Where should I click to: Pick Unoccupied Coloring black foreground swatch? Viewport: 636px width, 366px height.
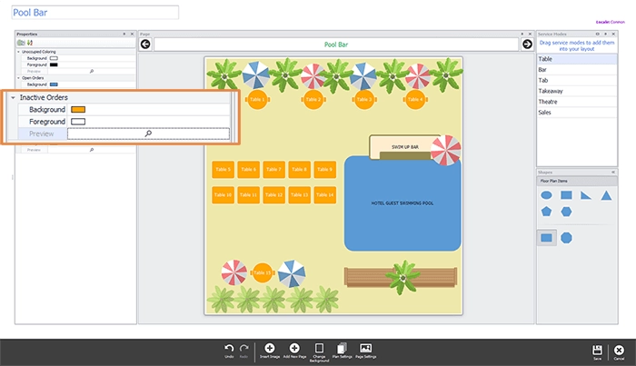point(54,64)
